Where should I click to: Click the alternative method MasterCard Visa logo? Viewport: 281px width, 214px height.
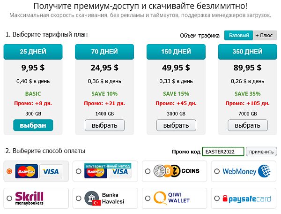tap(107, 171)
